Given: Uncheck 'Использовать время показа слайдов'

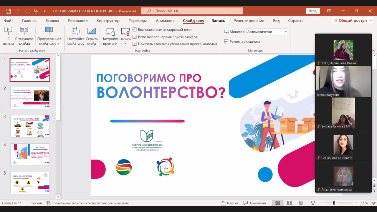Looking at the screenshot, I should tap(135, 37).
